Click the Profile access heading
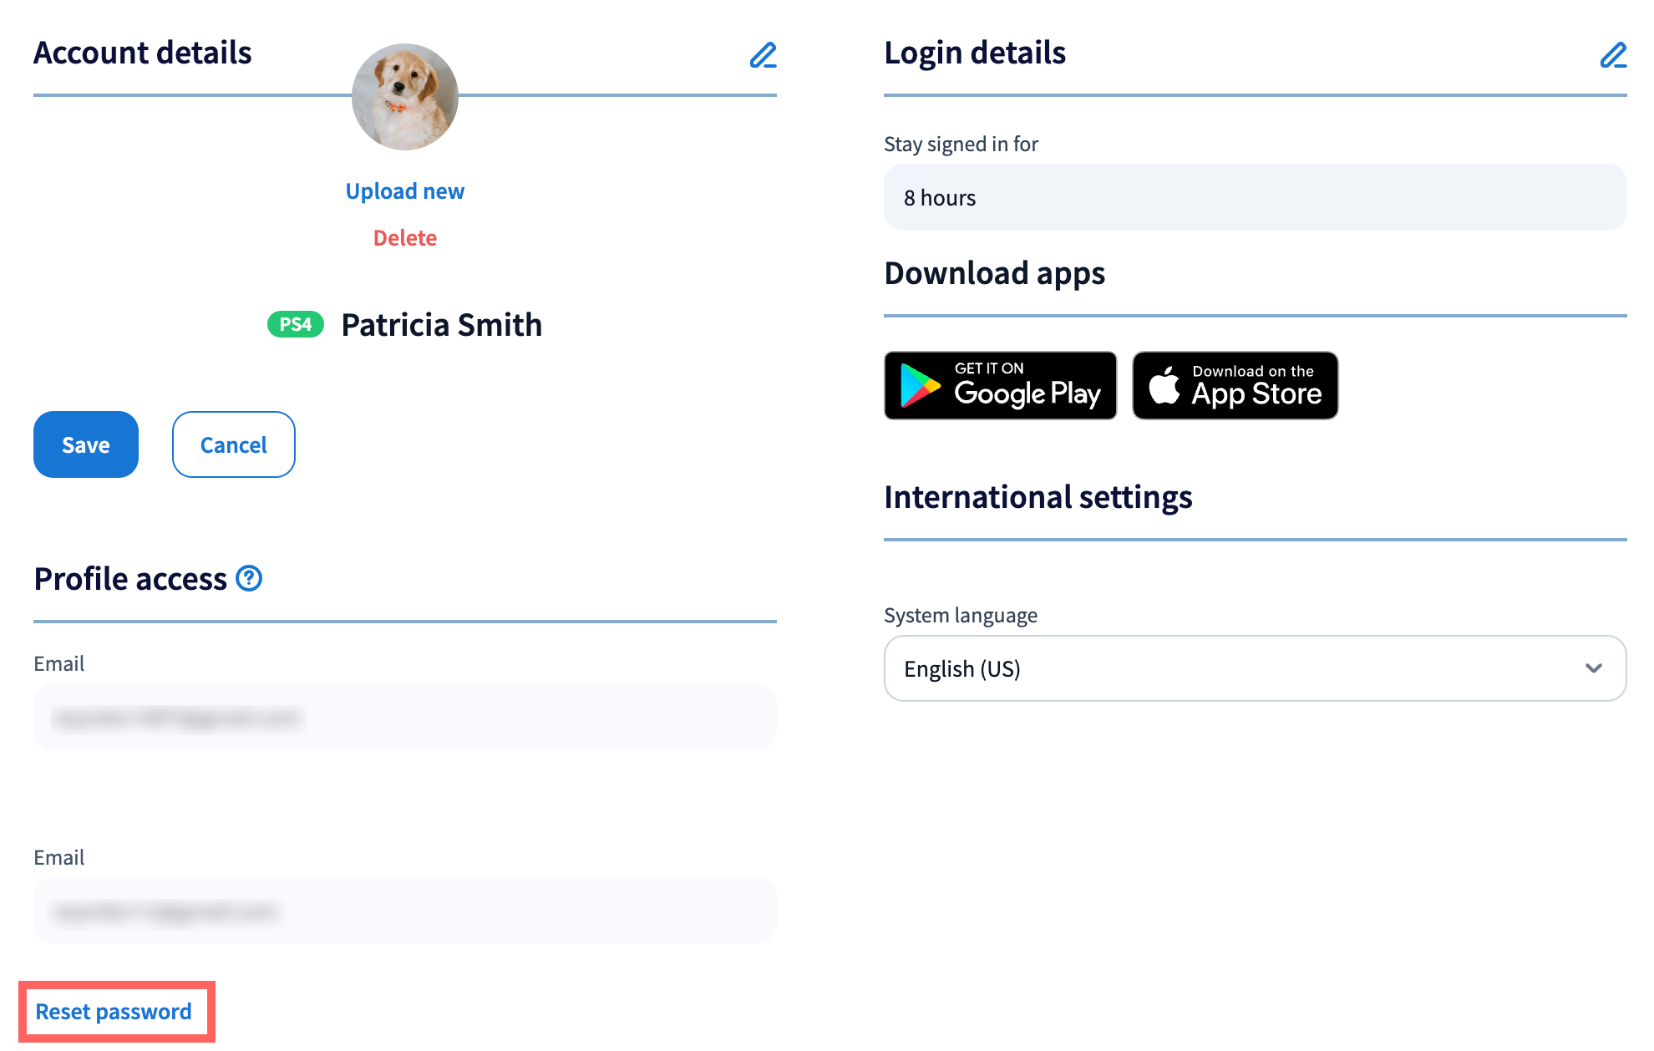 point(130,579)
